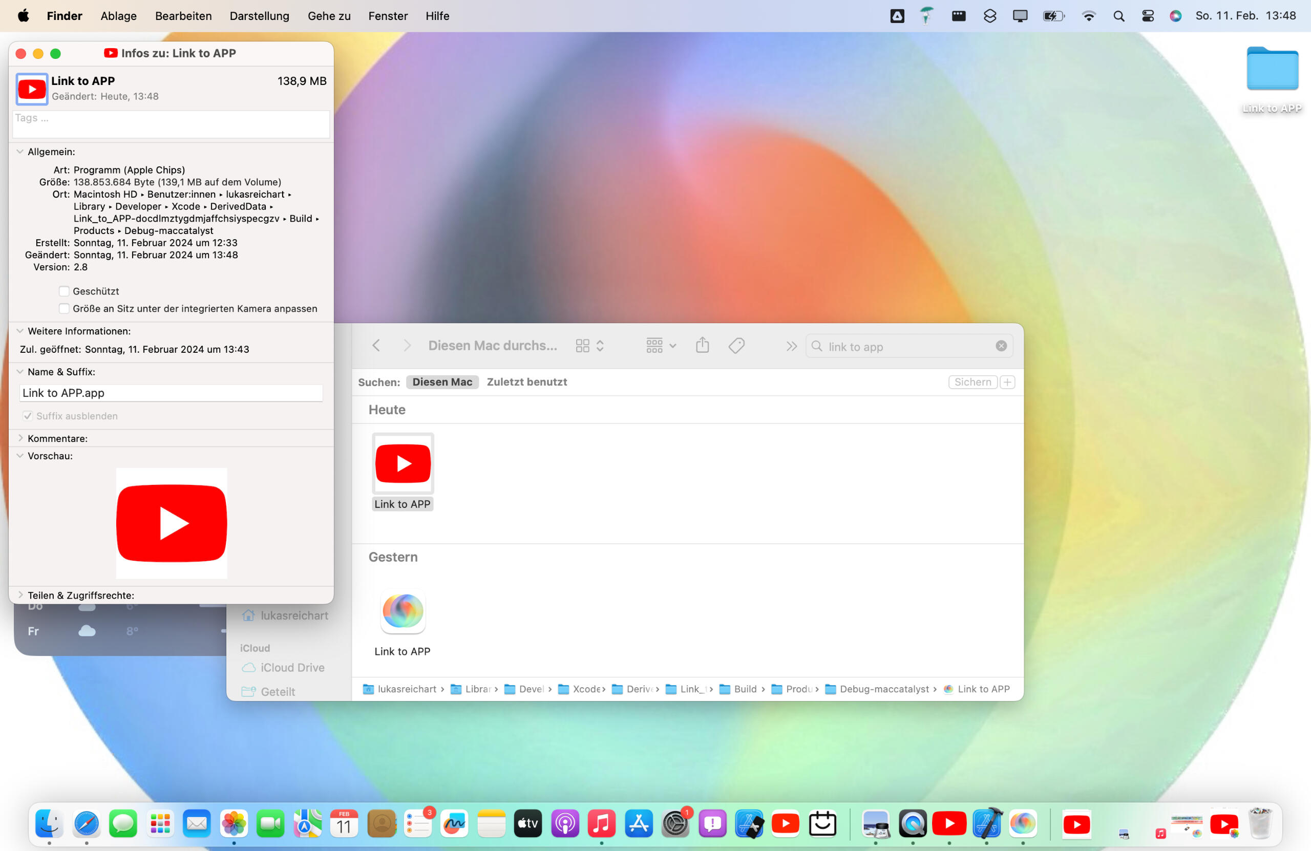
Task: Click the tag icon in Finder toolbar
Action: click(x=736, y=345)
